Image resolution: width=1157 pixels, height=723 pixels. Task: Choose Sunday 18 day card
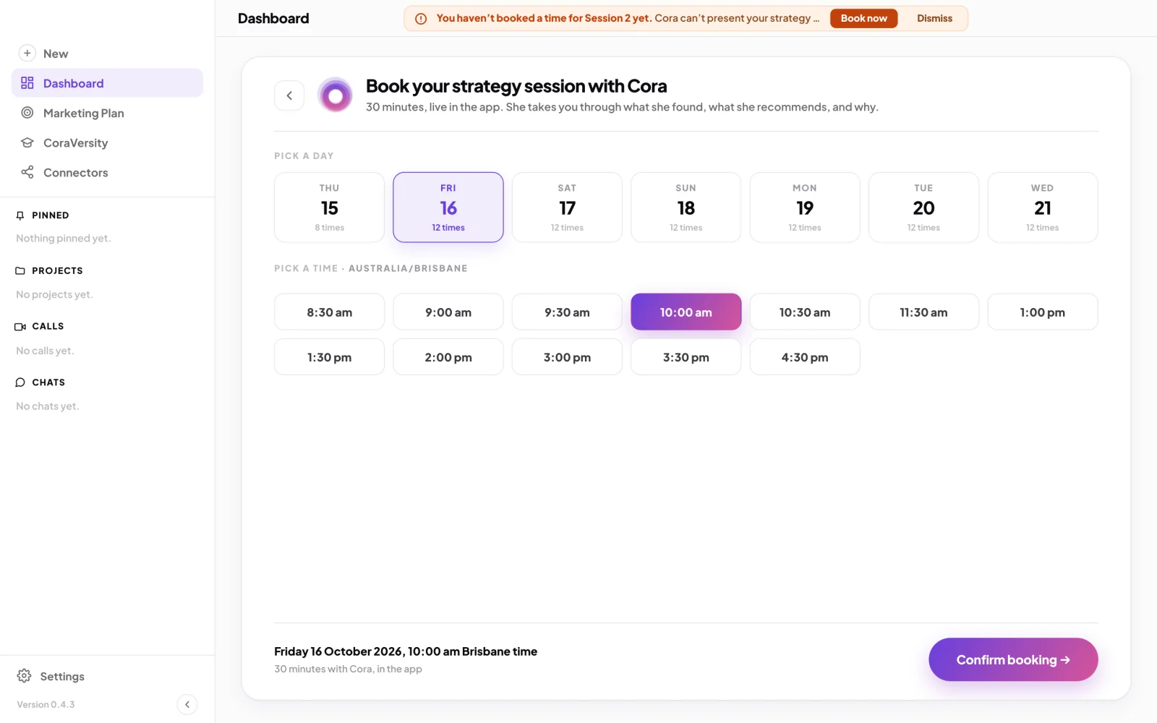click(x=686, y=208)
